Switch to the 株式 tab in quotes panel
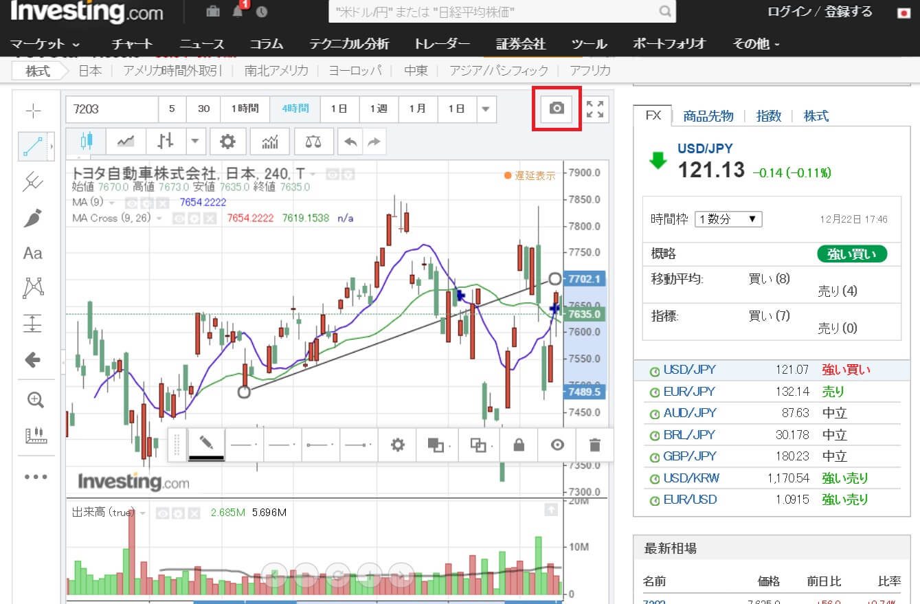The width and height of the screenshot is (920, 604). coord(816,116)
